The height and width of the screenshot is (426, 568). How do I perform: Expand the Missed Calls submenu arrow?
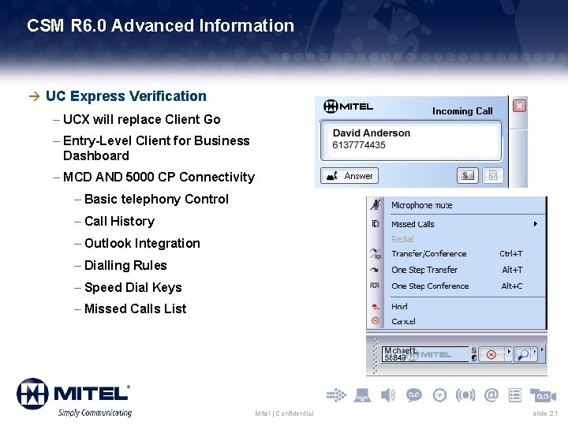pos(536,224)
